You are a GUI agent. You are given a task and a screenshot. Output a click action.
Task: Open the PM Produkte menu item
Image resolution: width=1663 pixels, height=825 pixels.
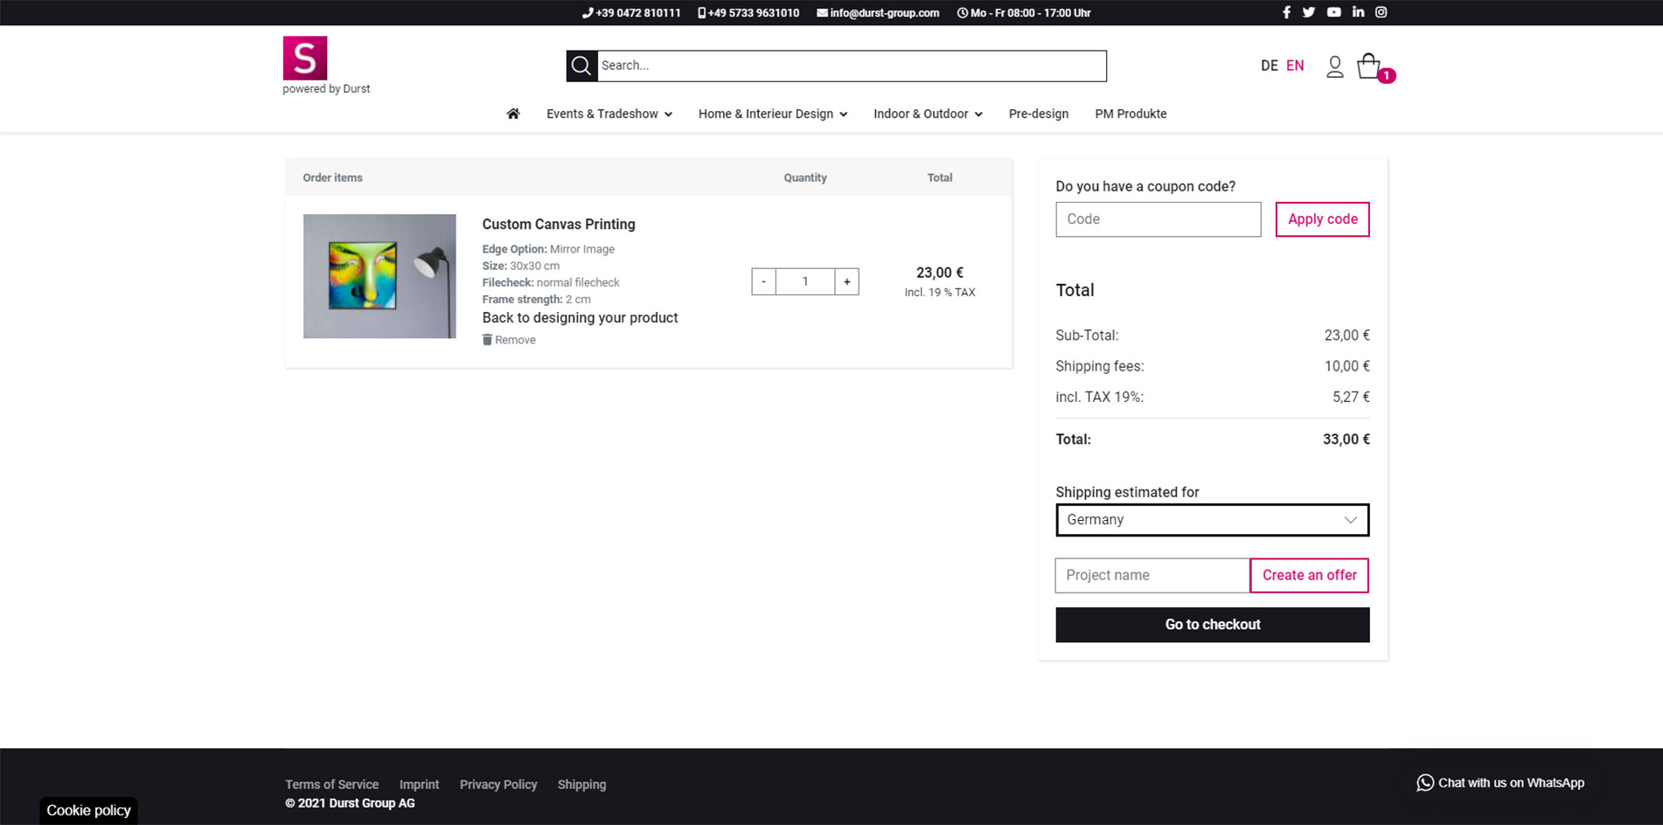(x=1131, y=114)
